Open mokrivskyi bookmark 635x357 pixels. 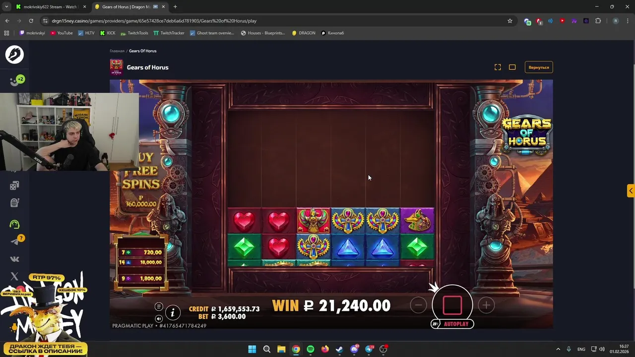click(32, 33)
